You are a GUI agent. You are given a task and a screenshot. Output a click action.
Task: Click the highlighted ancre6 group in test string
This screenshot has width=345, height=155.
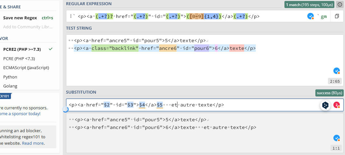[168, 48]
